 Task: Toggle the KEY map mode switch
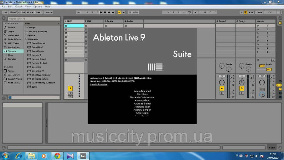(x=251, y=12)
